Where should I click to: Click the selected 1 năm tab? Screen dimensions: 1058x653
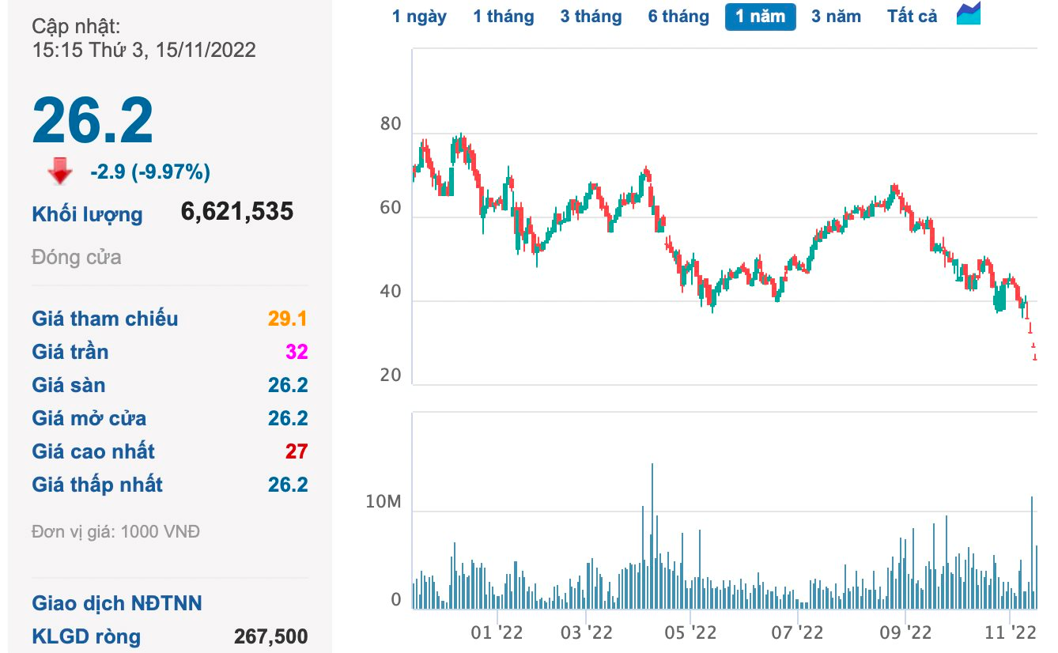(x=760, y=17)
